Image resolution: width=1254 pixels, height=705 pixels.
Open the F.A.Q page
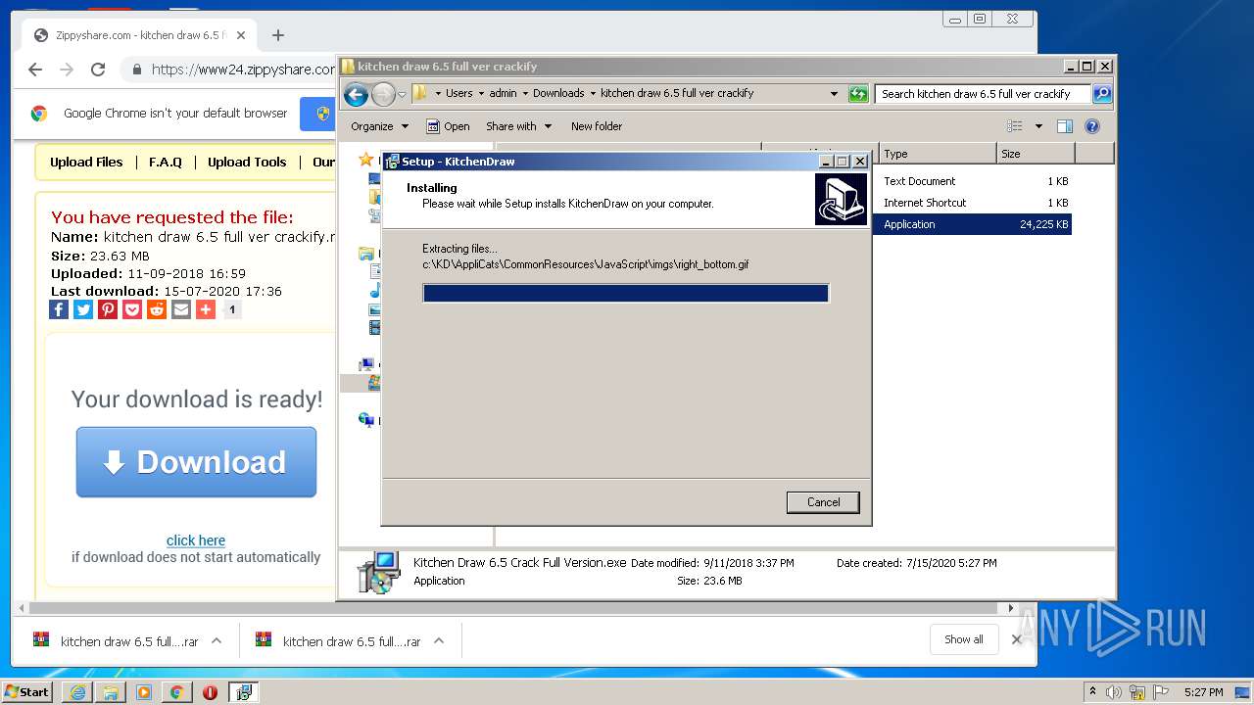(x=166, y=163)
